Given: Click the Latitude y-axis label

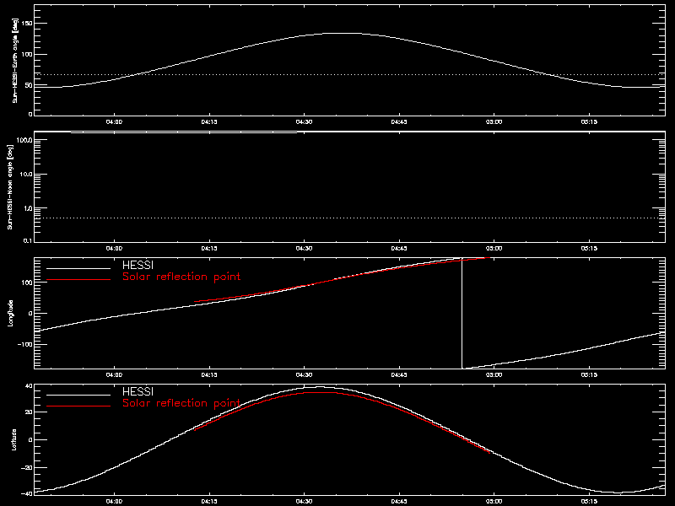Looking at the screenshot, I should [x=13, y=439].
